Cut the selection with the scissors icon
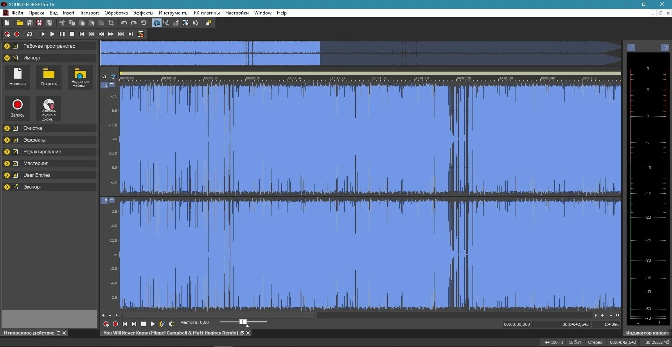The width and height of the screenshot is (672, 347). [x=62, y=23]
